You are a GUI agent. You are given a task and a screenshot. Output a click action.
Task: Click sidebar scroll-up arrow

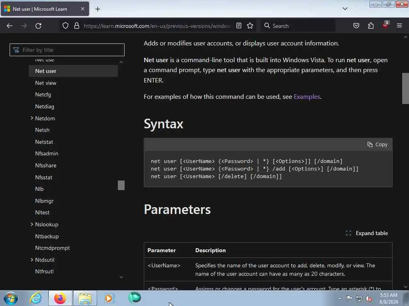(121, 62)
